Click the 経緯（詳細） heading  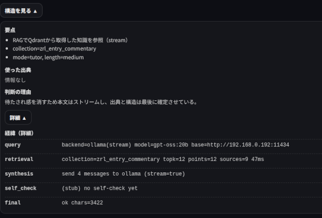click(19, 133)
